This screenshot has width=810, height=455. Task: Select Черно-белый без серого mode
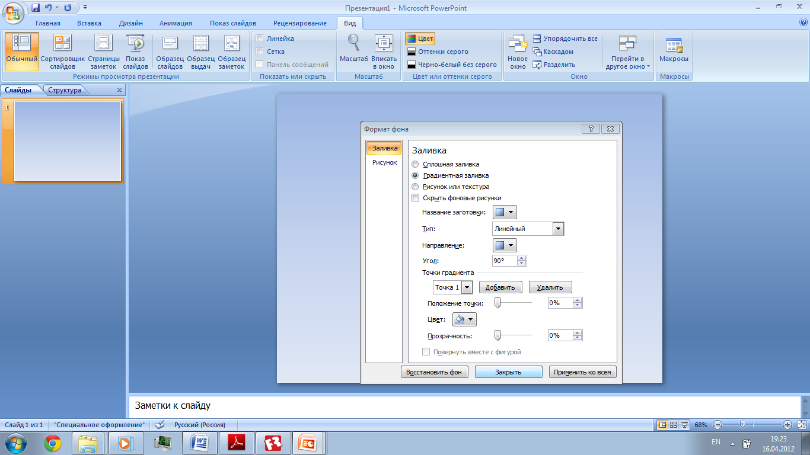(x=452, y=65)
